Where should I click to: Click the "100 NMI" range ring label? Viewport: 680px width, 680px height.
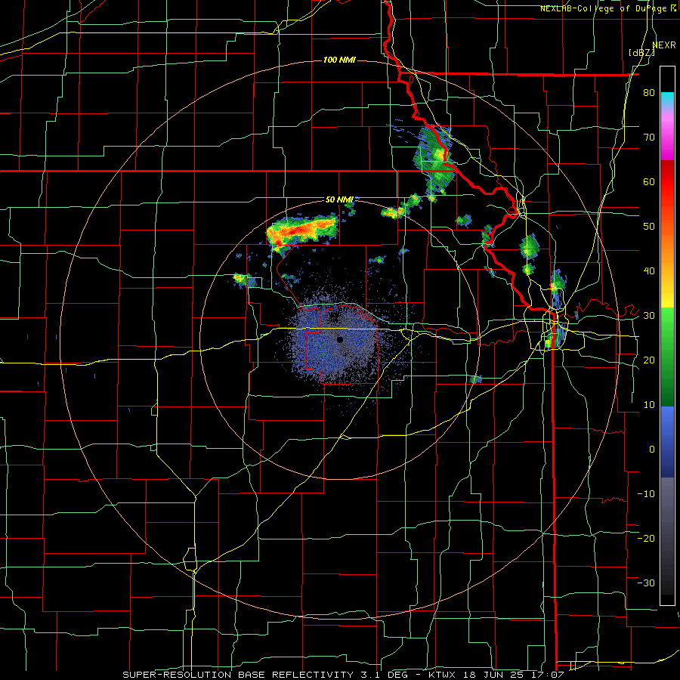click(x=339, y=60)
